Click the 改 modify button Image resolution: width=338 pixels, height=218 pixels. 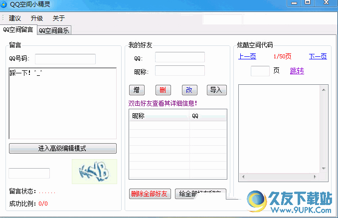coord(189,90)
